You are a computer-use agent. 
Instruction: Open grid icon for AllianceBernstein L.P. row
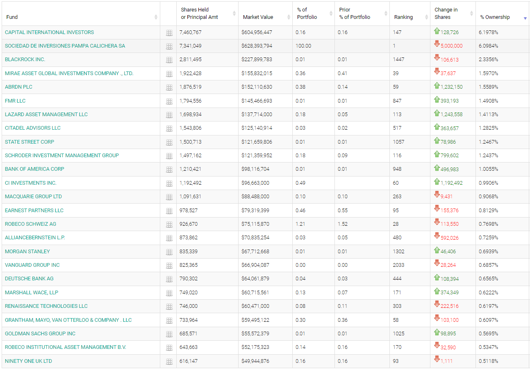169,238
